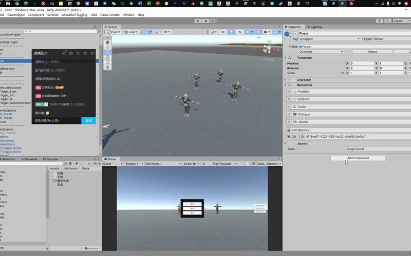Open scene camera settings dropdown

pos(267,32)
